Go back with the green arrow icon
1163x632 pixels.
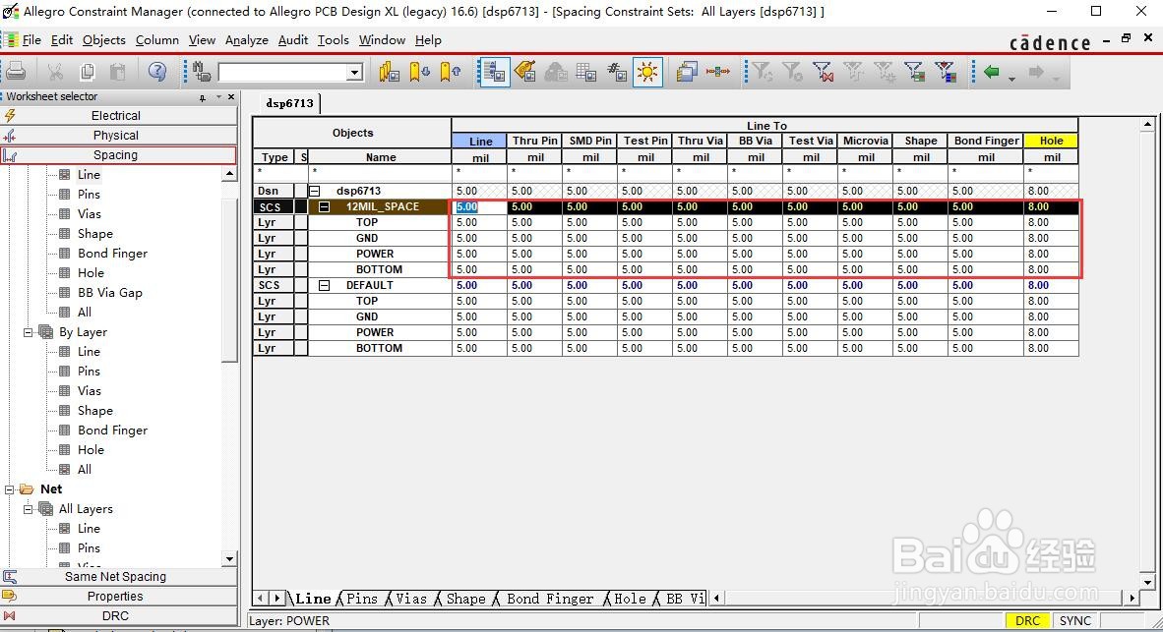click(992, 71)
